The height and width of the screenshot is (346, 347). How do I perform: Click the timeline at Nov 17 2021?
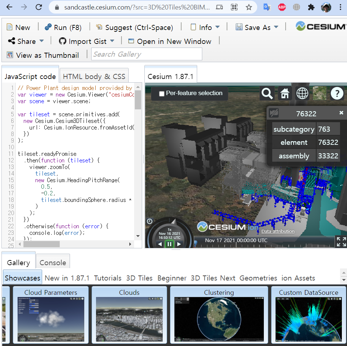coord(236,241)
